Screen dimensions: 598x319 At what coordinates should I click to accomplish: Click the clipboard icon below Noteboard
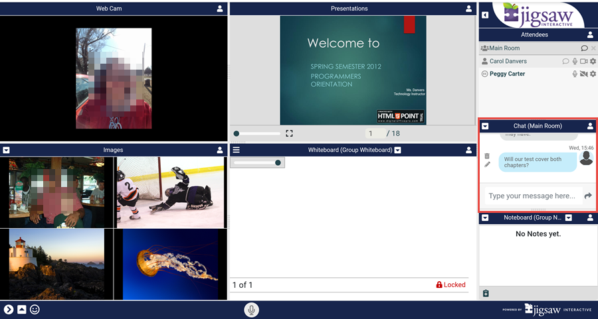[486, 293]
